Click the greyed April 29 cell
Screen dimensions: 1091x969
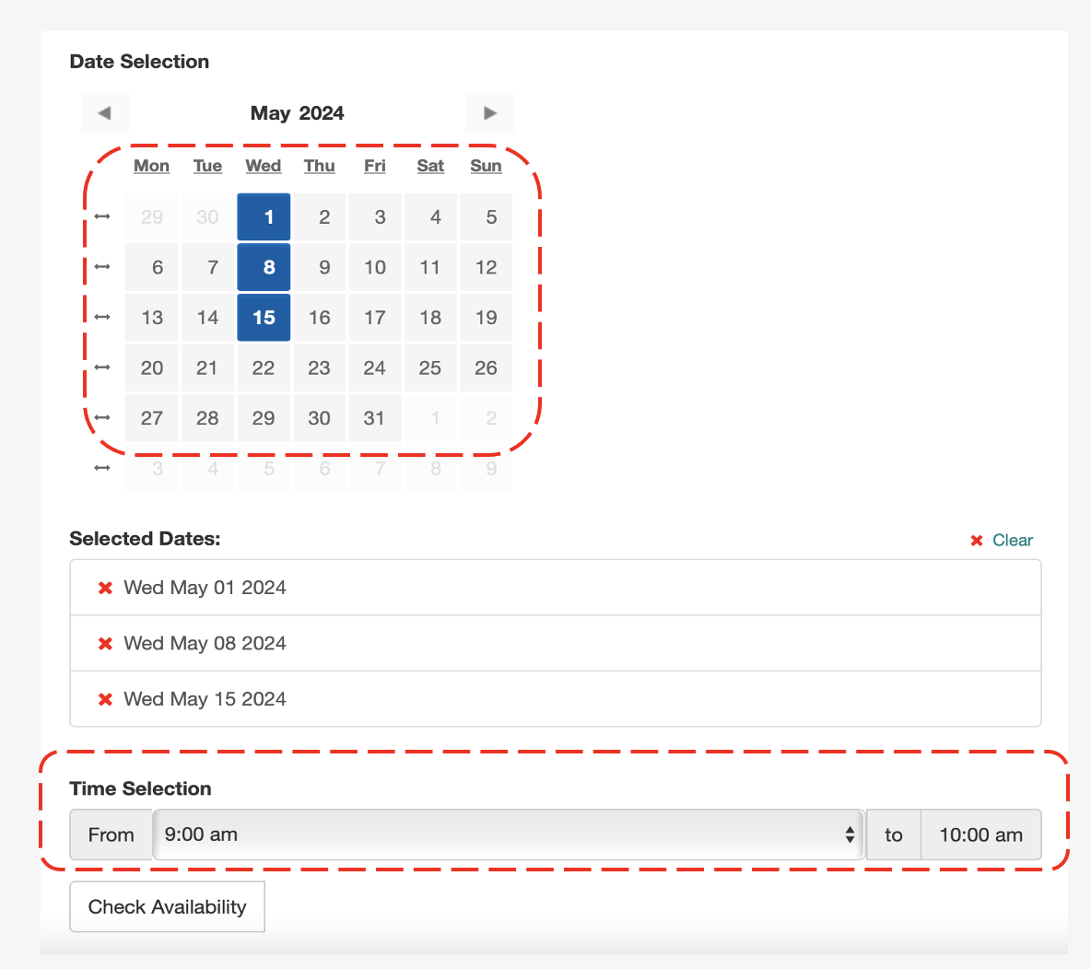tap(152, 217)
